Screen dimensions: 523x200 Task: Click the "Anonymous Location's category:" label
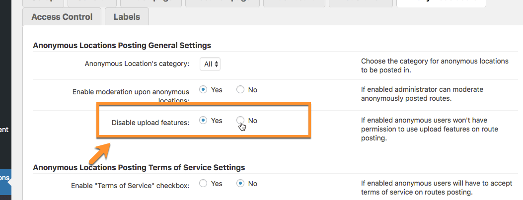click(x=137, y=64)
